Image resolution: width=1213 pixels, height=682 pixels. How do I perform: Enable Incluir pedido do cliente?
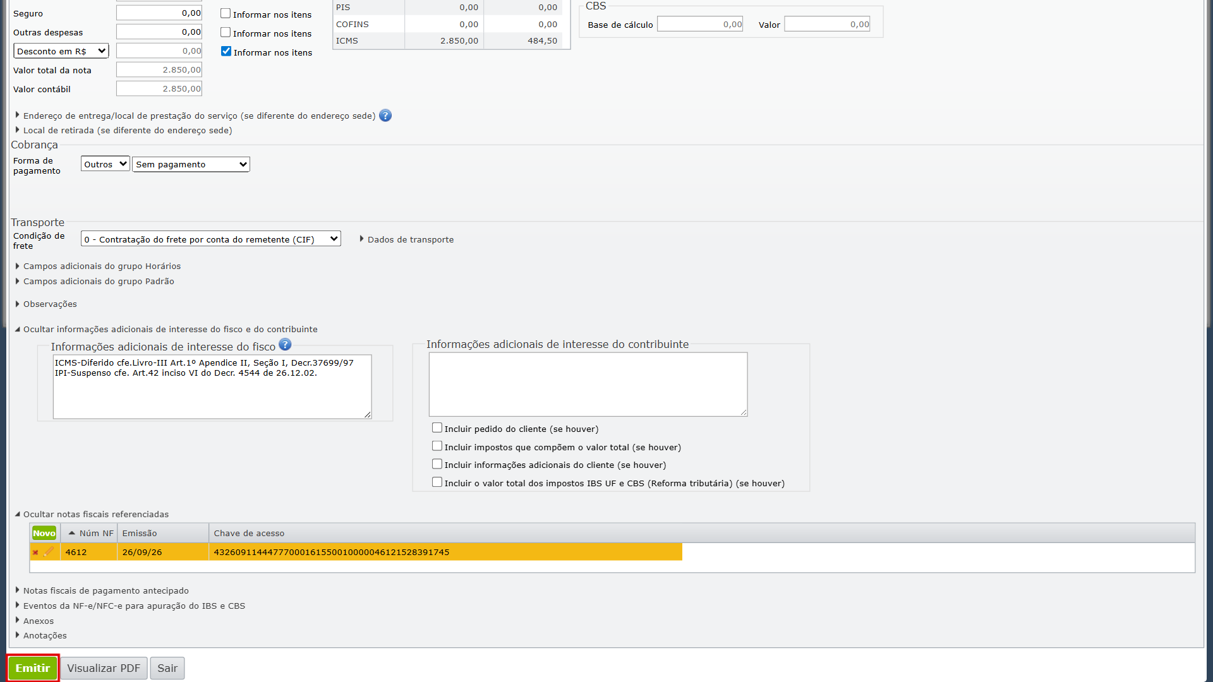(437, 428)
